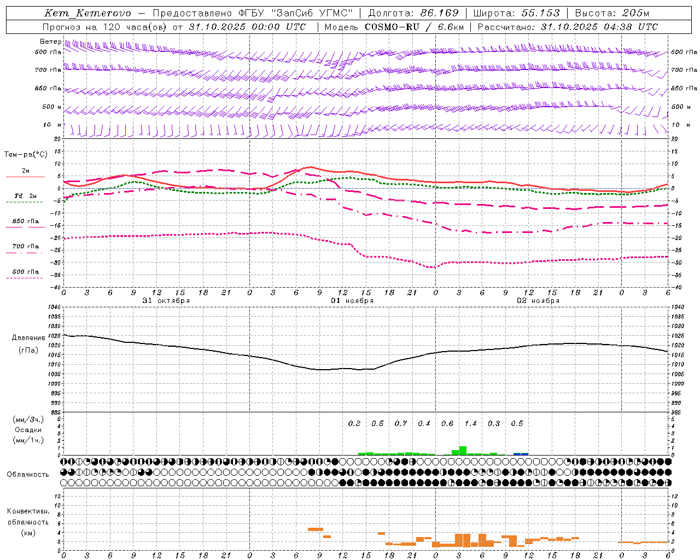Click the Тем-ра(°C) temperature panel title
Image resolution: width=700 pixels, height=560 pixels.
click(26, 154)
